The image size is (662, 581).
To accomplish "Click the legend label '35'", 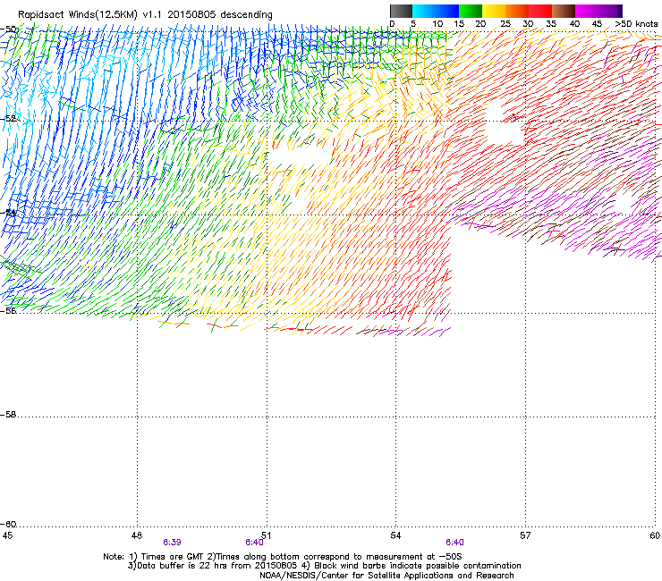I will 551,24.
